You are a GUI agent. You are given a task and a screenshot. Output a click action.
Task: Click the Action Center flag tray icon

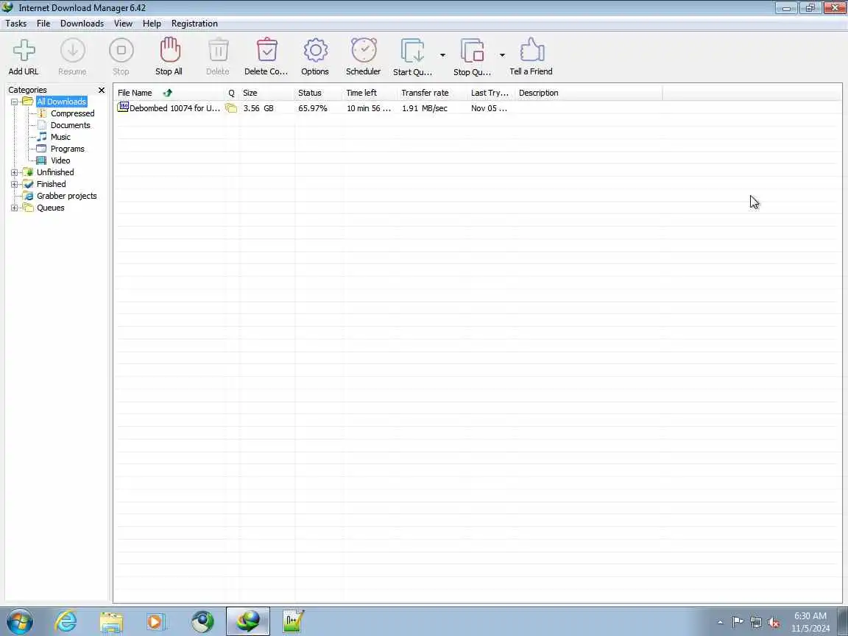(737, 623)
